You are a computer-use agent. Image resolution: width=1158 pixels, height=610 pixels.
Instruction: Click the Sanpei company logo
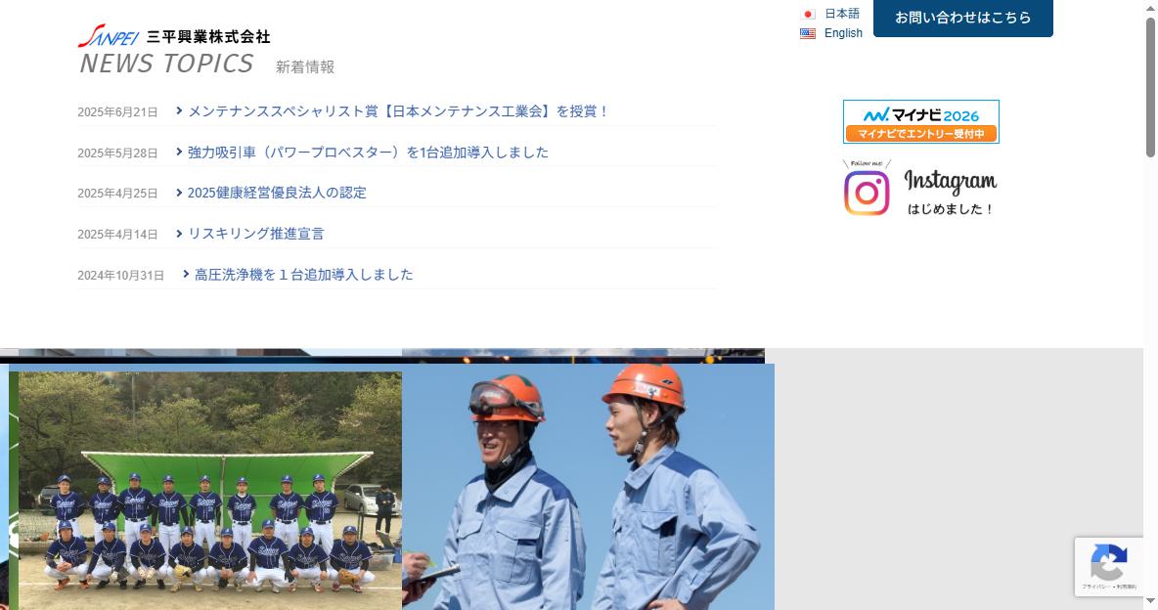point(173,35)
